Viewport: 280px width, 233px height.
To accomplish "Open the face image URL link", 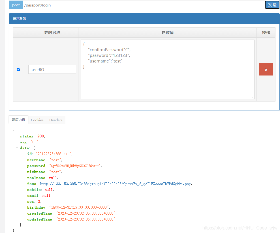I will 116,184.
